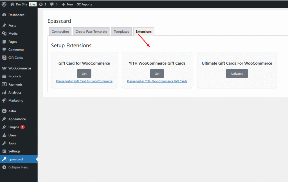The image size is (288, 182).
Task: Open the updates icon showing 3
Action: [41, 4]
